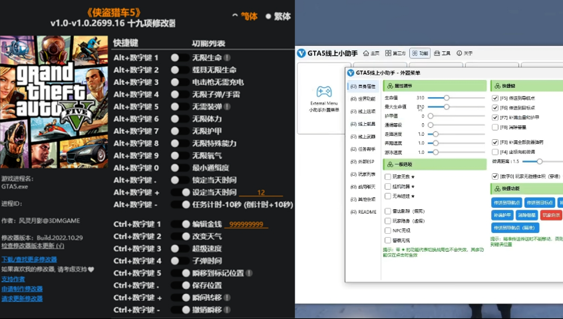Click 补满护甲 button

[x=502, y=215]
